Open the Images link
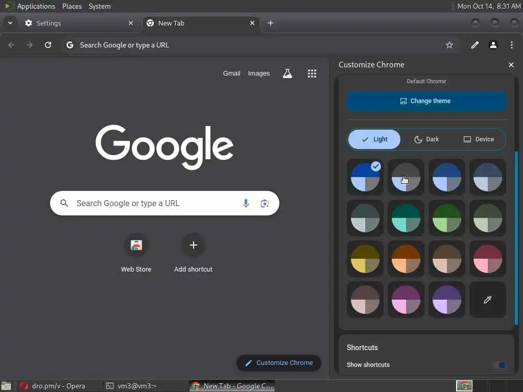 point(259,73)
